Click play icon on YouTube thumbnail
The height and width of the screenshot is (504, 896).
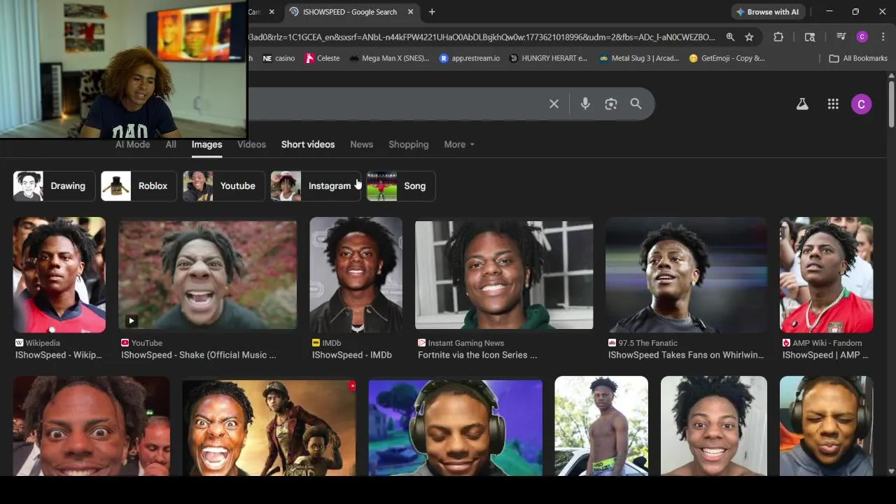[x=131, y=321]
